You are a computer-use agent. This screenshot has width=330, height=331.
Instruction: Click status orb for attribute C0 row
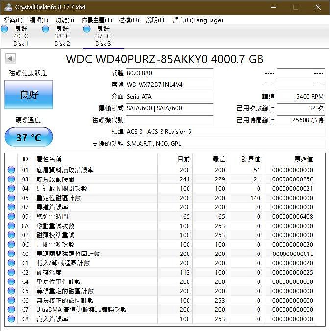(11, 254)
